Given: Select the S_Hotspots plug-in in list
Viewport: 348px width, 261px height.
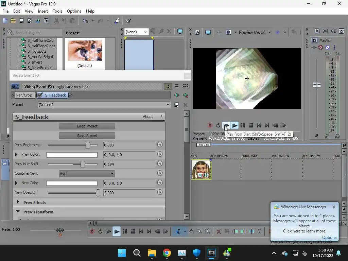Looking at the screenshot, I should coord(37,51).
